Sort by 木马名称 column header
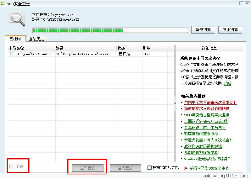251x179 pixels. click(31, 48)
